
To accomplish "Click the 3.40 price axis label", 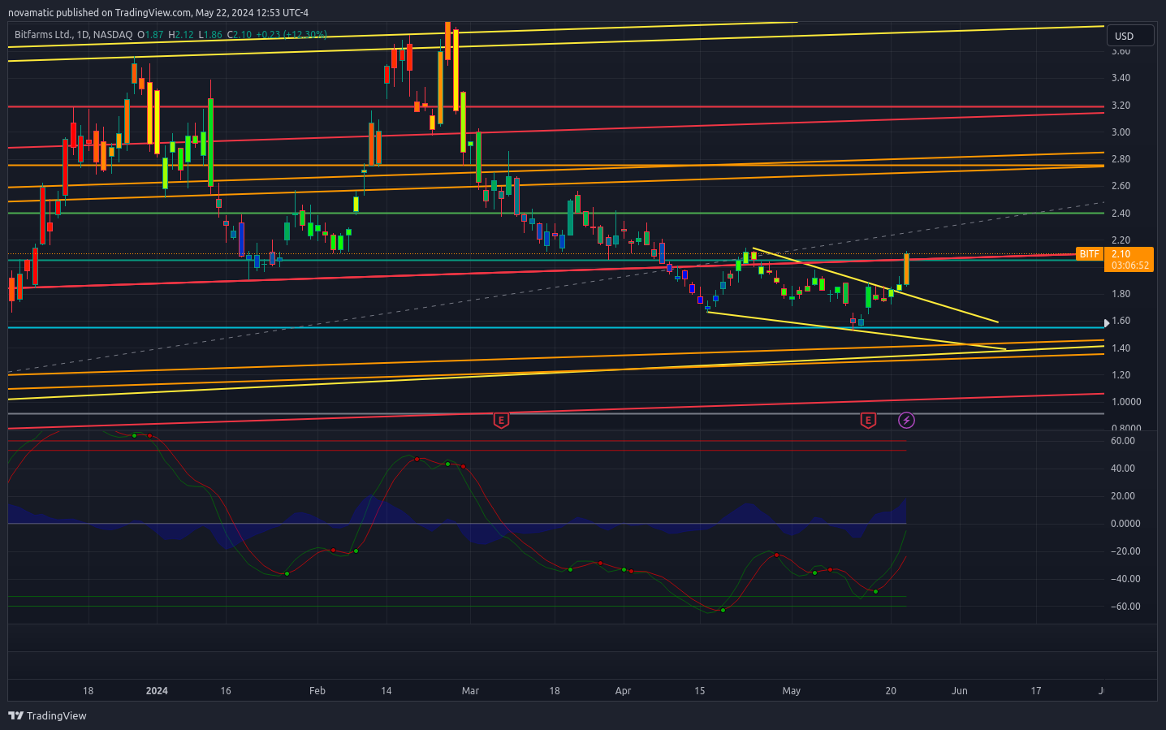I will pos(1121,78).
